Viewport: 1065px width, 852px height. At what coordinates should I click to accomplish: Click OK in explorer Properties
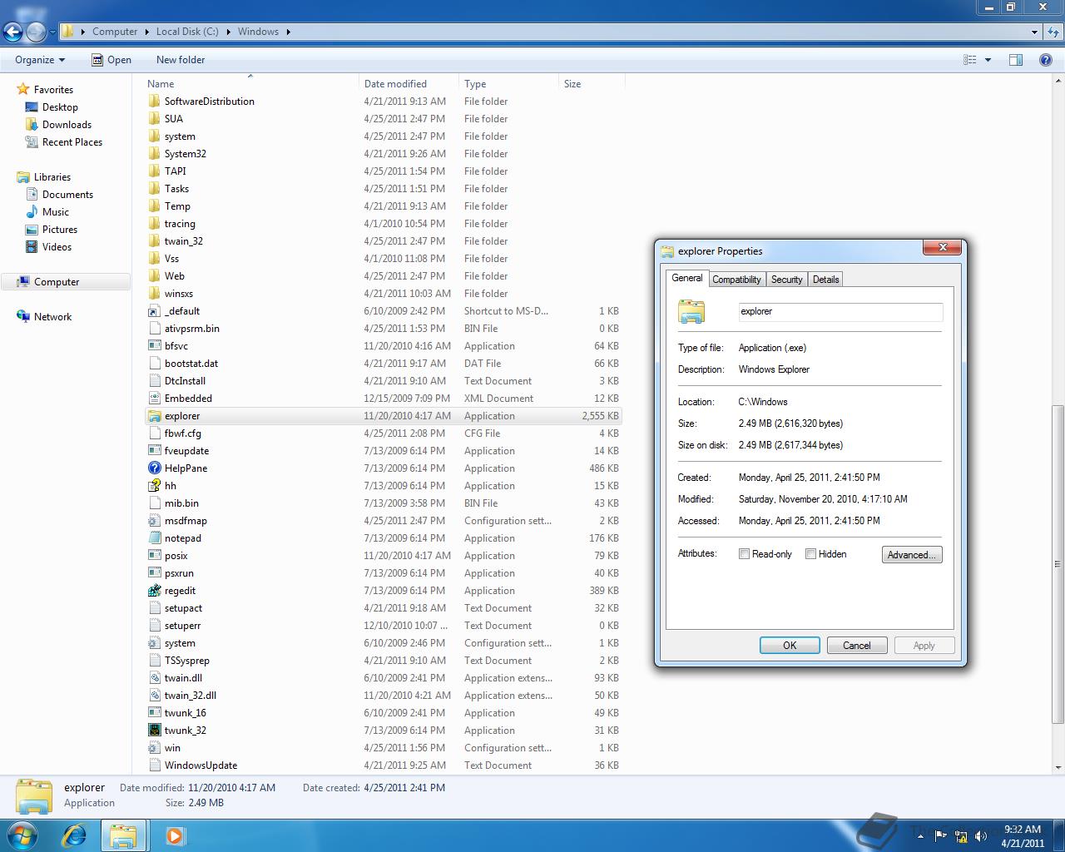pyautogui.click(x=790, y=646)
